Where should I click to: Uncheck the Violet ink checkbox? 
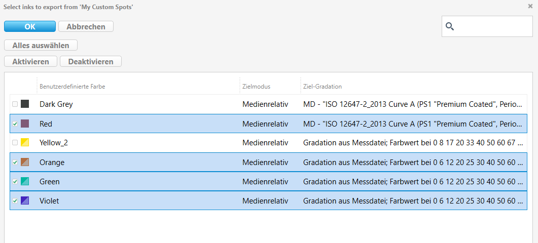pyautogui.click(x=15, y=201)
